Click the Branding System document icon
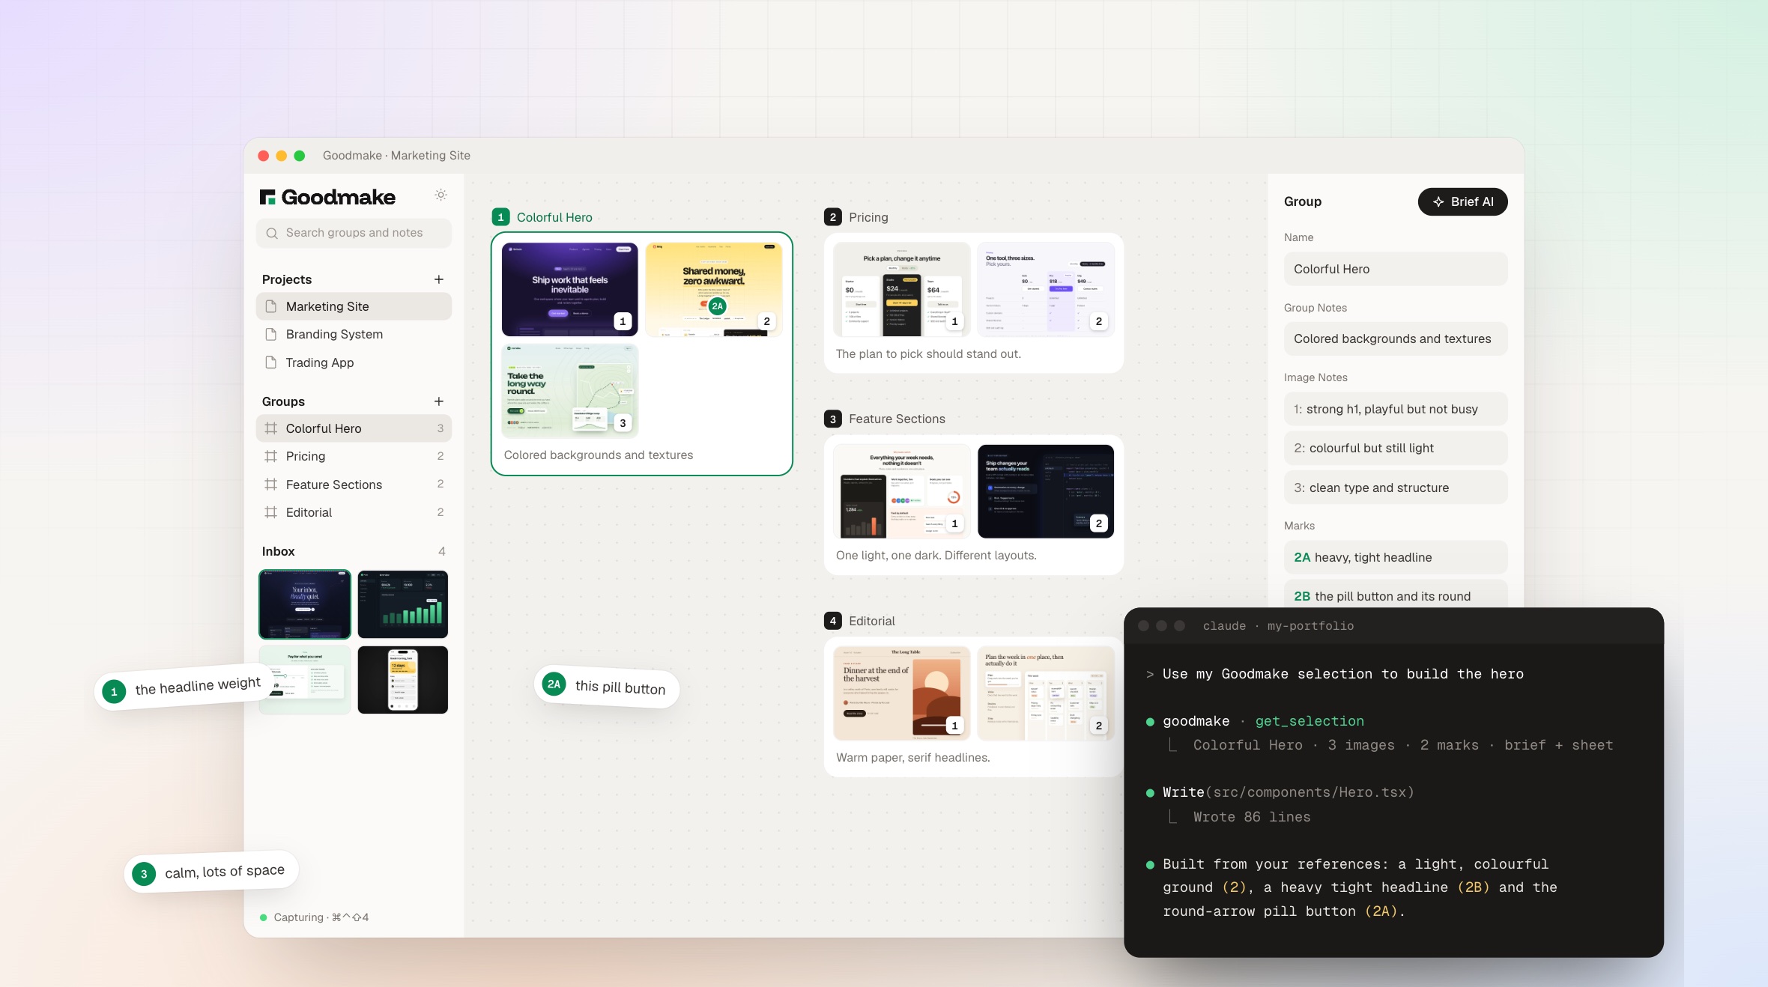 (x=271, y=334)
